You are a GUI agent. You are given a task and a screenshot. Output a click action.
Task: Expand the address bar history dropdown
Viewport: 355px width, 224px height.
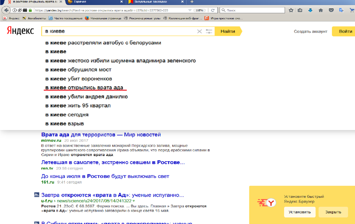189,10
